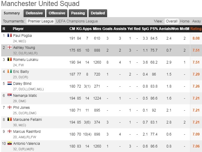The height and width of the screenshot is (152, 202).
Task: Click the Serbian flag beside Nemanja Matic
Action: pyautogui.click(x=9, y=95)
